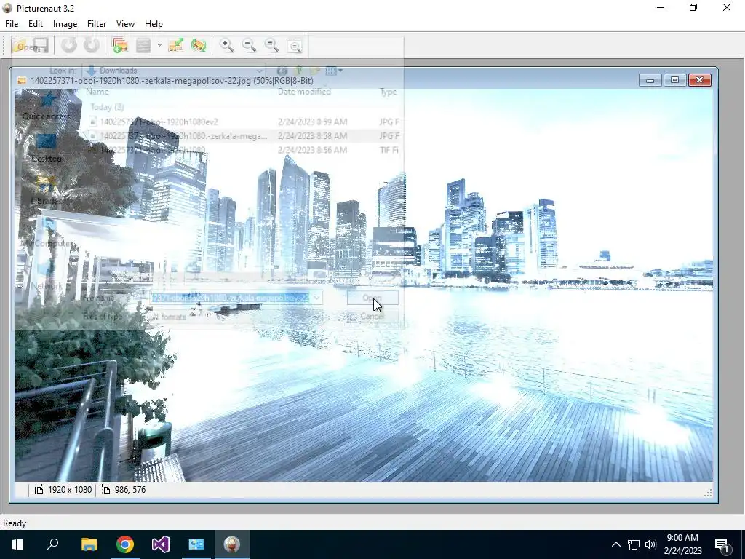Open Windows taskbar search
The image size is (745, 559).
click(52, 544)
